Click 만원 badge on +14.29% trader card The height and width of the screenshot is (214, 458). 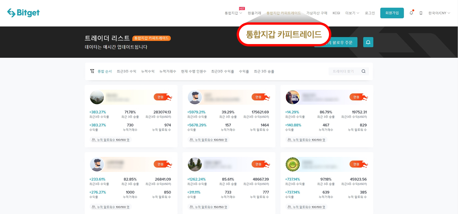click(359, 97)
